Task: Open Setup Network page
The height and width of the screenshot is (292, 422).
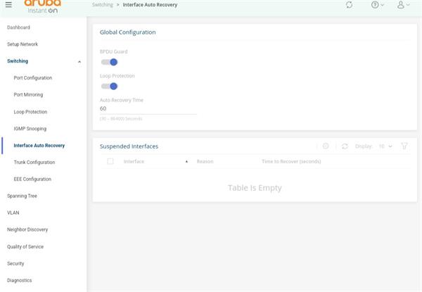Action: [23, 44]
